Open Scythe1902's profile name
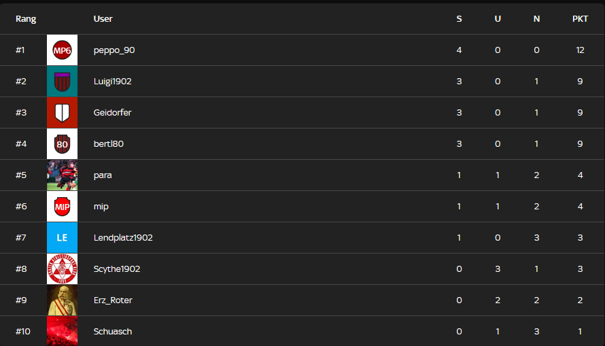The image size is (605, 346). (117, 269)
